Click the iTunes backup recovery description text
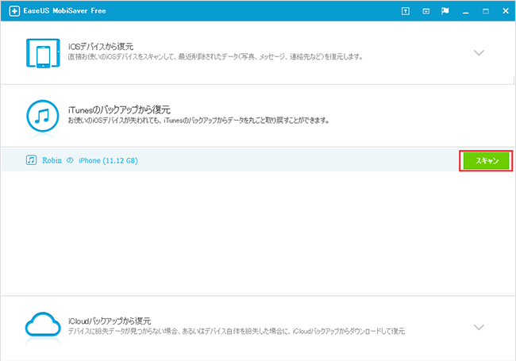 coord(198,121)
